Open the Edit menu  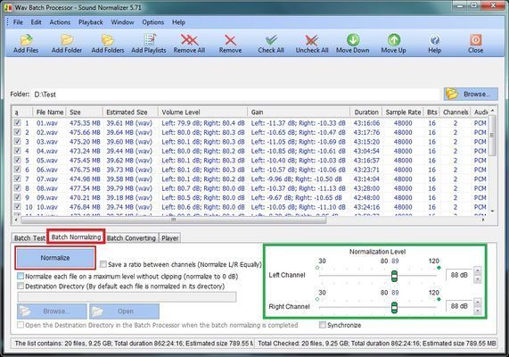tap(36, 22)
